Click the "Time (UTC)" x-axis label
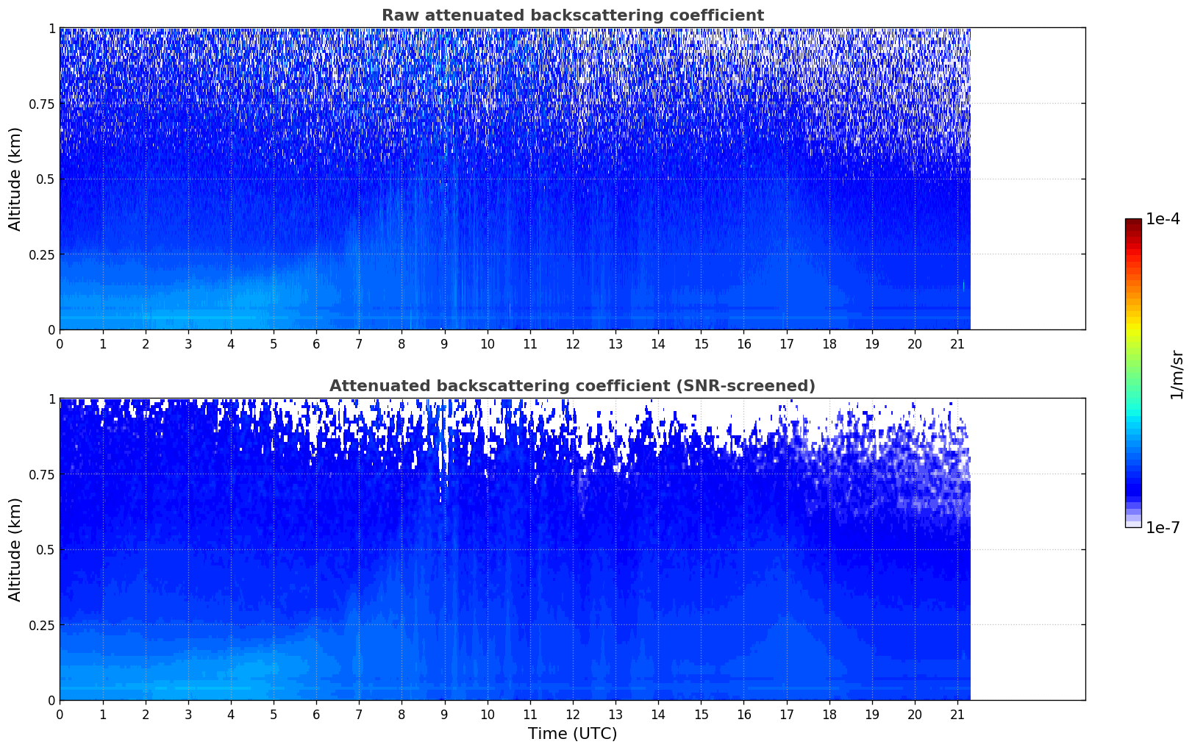Screen dimensions: 1192x750 click(572, 734)
